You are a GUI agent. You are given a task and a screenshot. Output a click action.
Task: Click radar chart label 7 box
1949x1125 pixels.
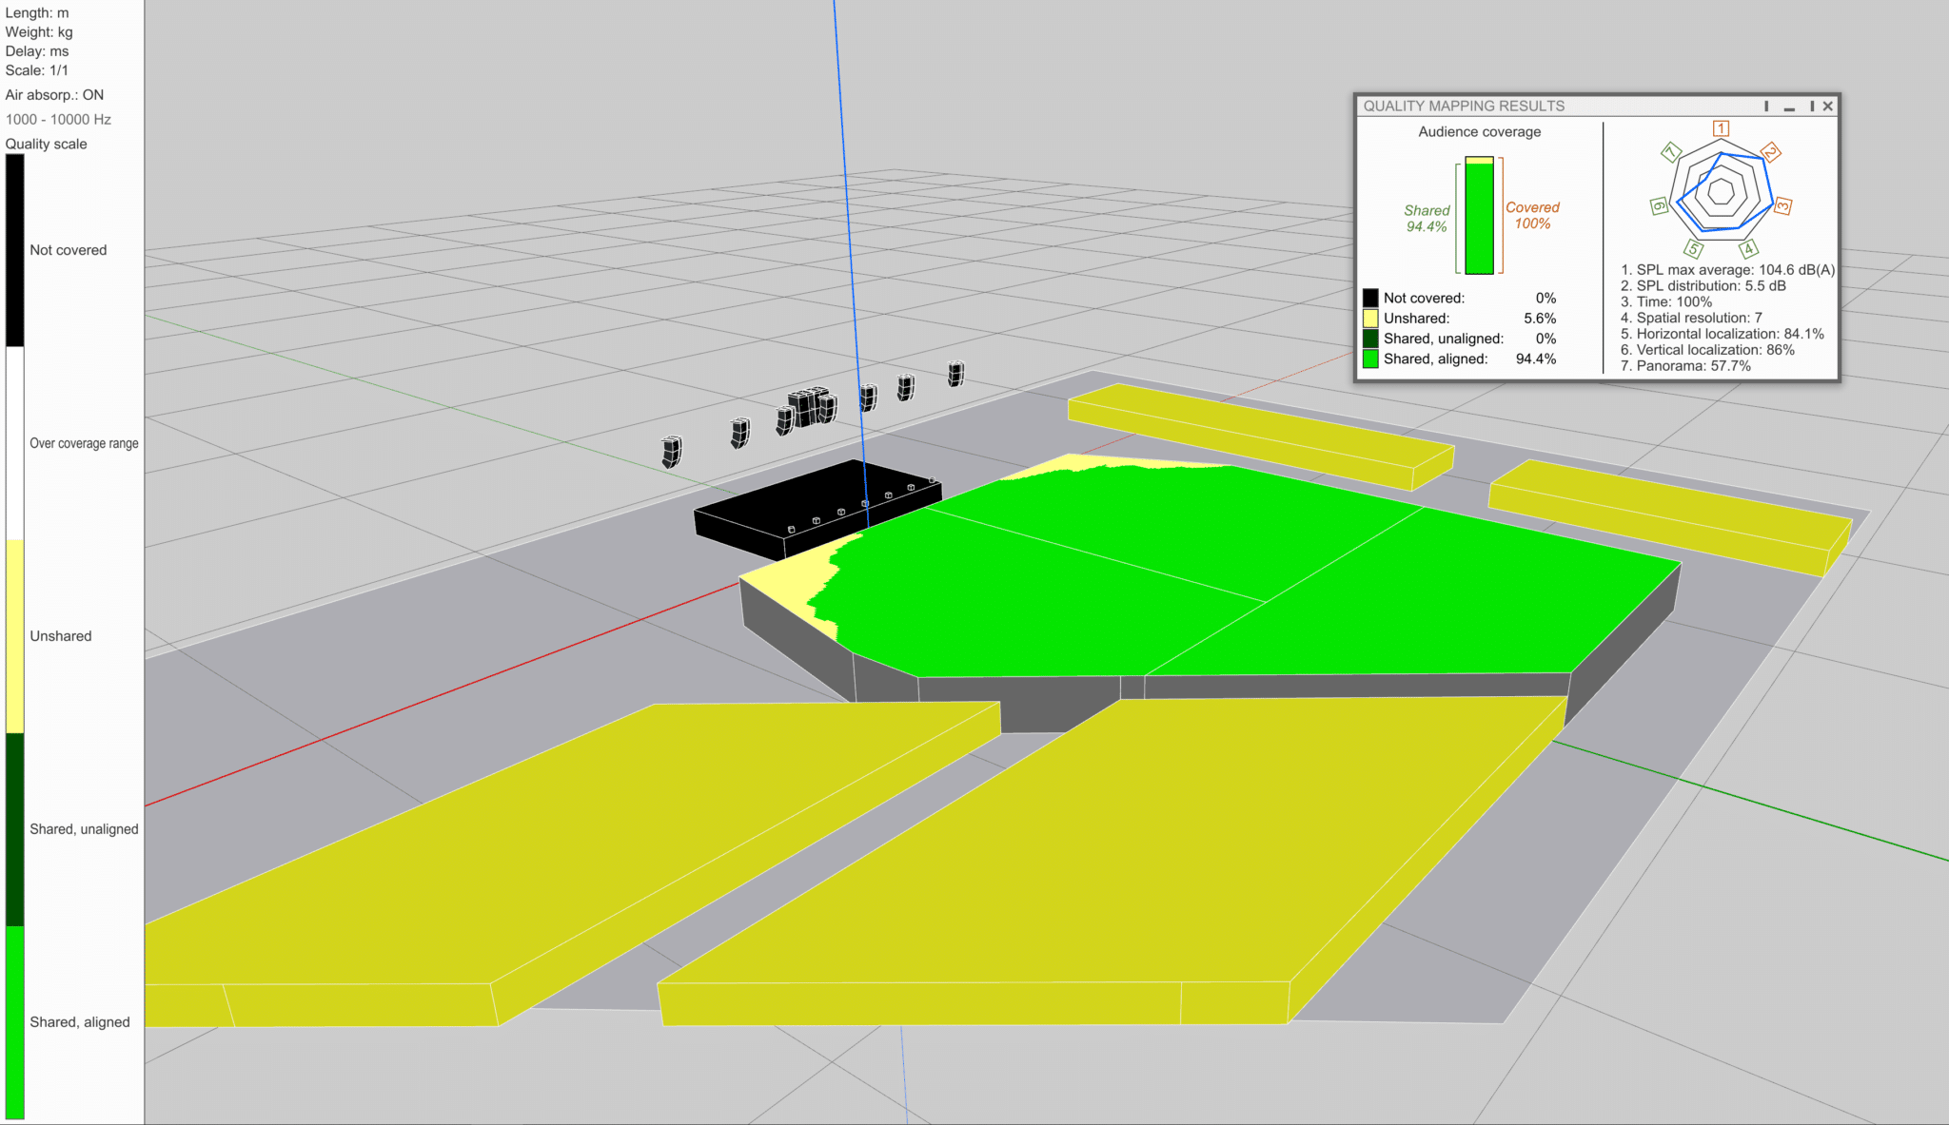pyautogui.click(x=1671, y=152)
